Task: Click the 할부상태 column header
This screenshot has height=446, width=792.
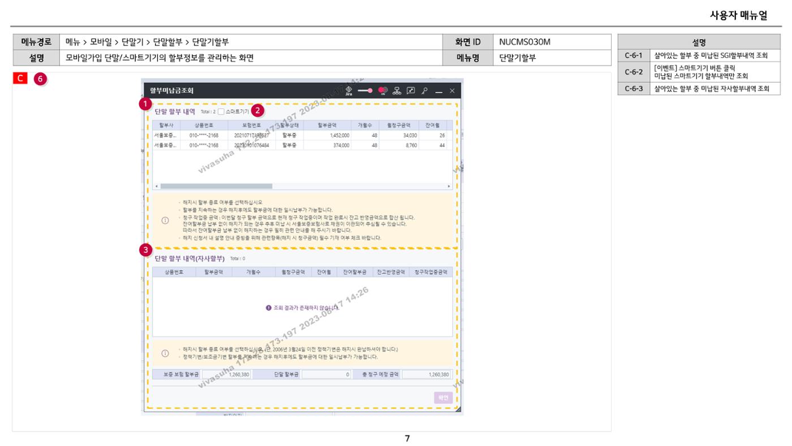Action: (290, 125)
